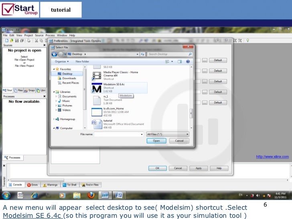Select Media Player Classic shortcut icon
Screen dimensions: 292x219
tap(97, 76)
